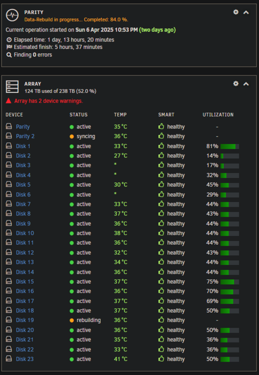259x375 pixels.
Task: Click green status dot for Disk 7
Action: click(71, 204)
